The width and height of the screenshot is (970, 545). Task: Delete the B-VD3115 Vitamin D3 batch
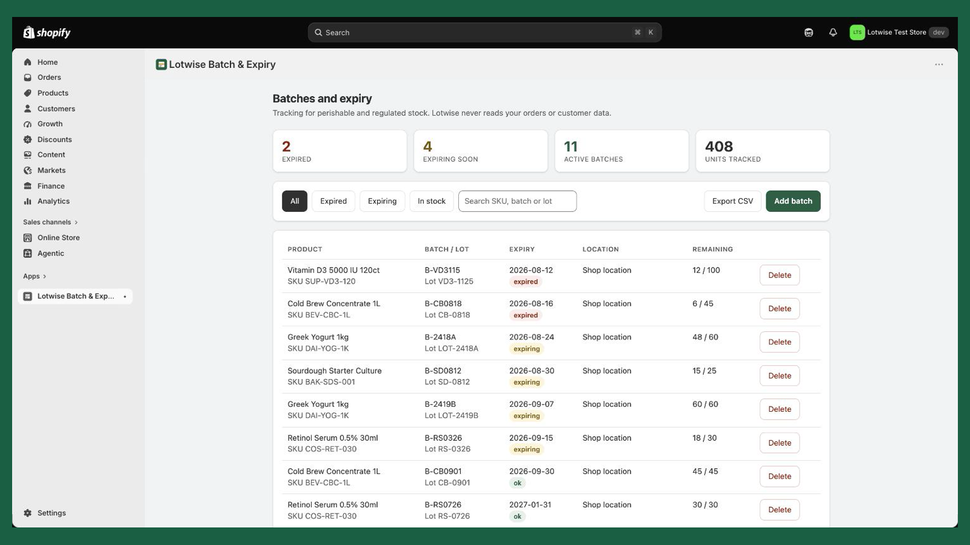780,276
